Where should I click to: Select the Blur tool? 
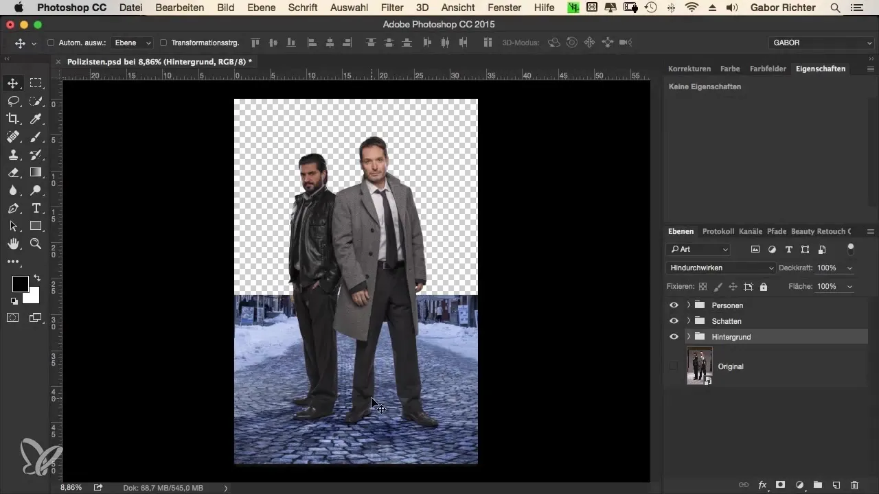pyautogui.click(x=13, y=190)
